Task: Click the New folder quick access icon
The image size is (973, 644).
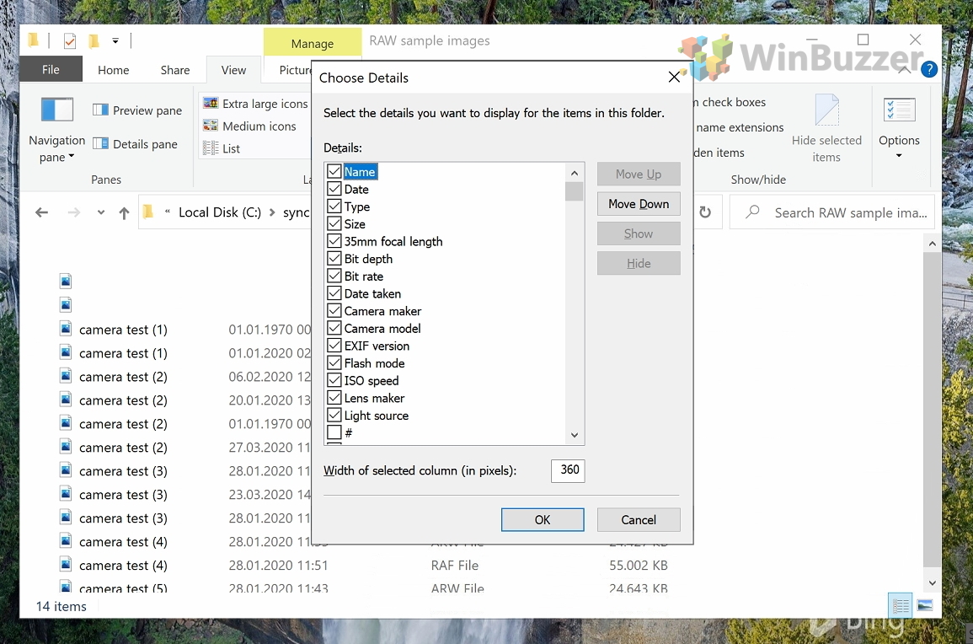Action: click(94, 41)
